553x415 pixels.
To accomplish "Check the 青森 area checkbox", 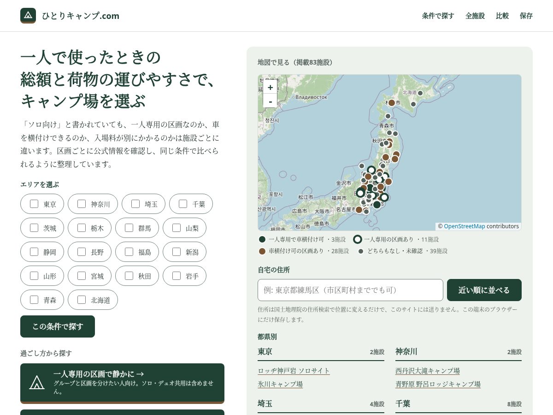I will (x=34, y=300).
